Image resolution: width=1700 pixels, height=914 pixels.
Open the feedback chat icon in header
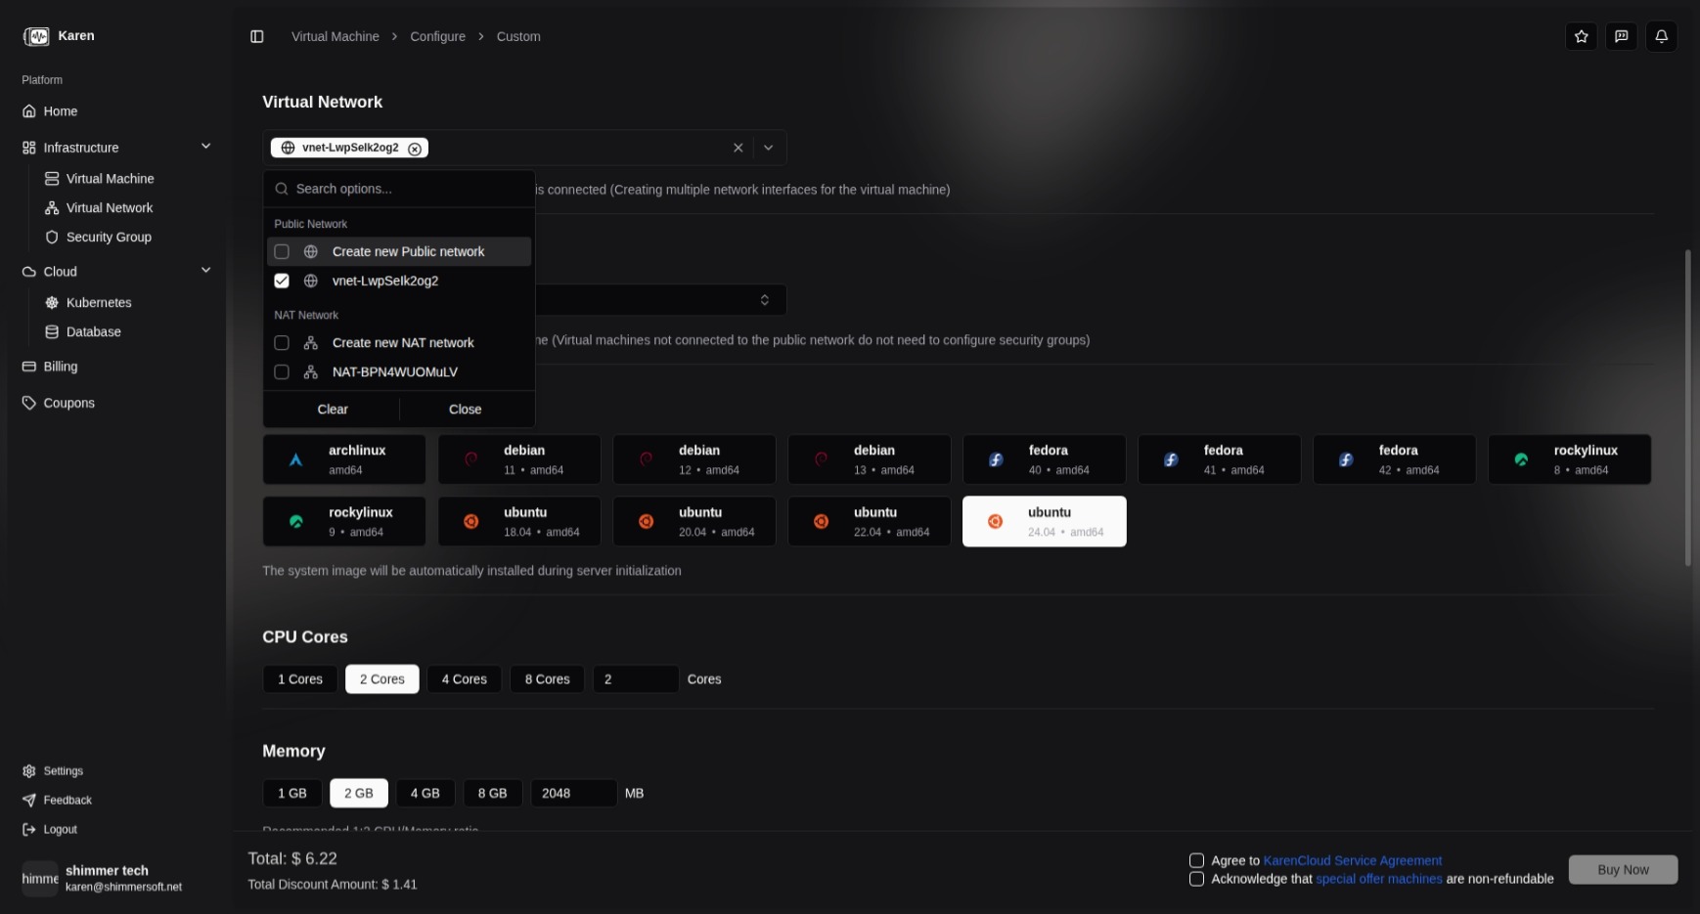tap(1621, 36)
